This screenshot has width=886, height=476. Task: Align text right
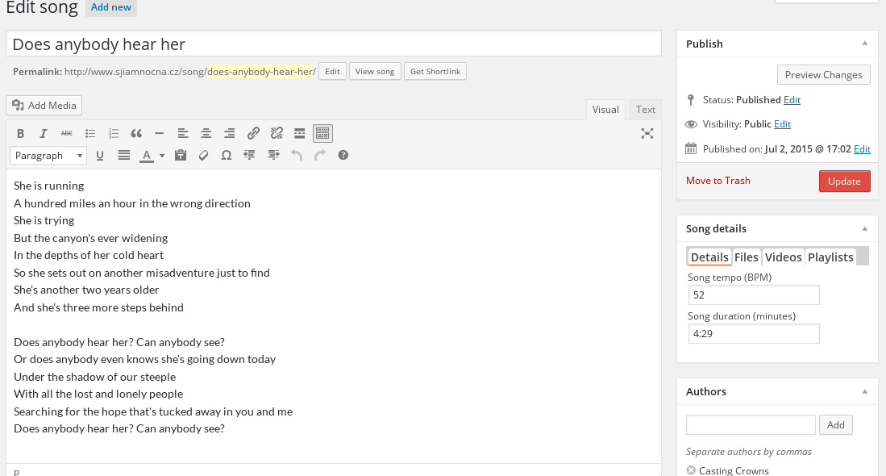pyautogui.click(x=229, y=133)
